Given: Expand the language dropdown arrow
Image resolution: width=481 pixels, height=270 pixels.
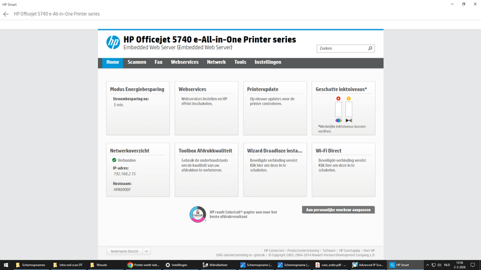Looking at the screenshot, I should tap(147, 251).
